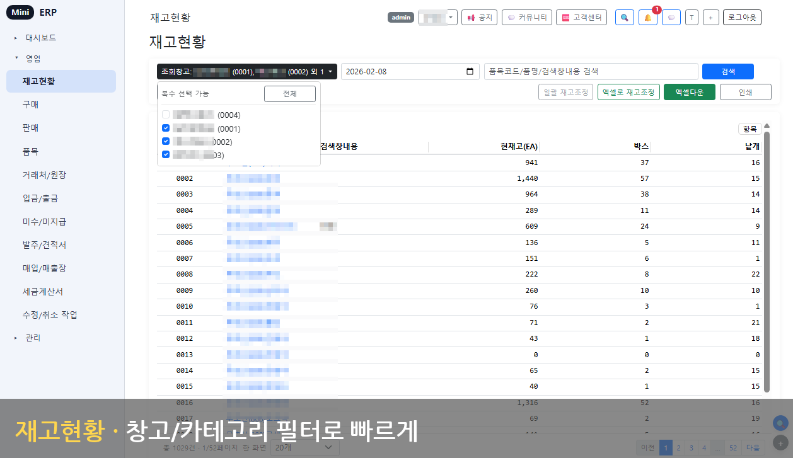Select 재고현황 in the sidebar
This screenshot has width=793, height=458.
[61, 81]
